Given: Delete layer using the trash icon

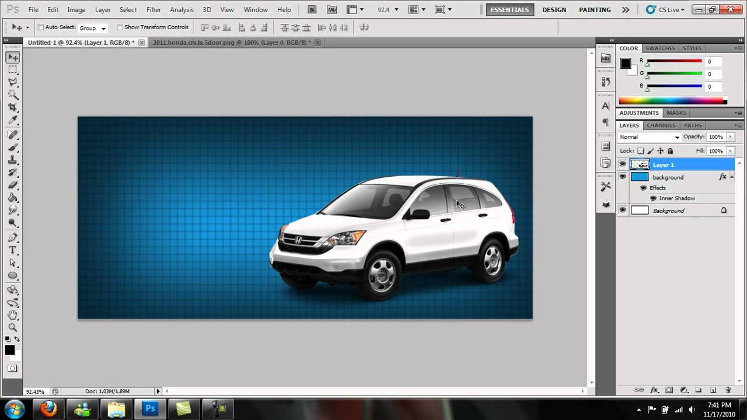Looking at the screenshot, I should coord(728,390).
